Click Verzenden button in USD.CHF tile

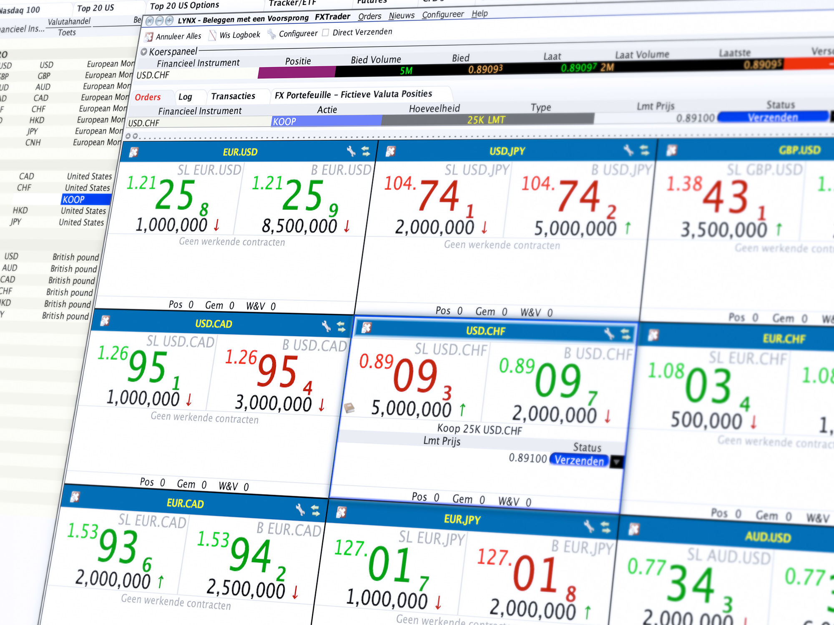pyautogui.click(x=579, y=460)
